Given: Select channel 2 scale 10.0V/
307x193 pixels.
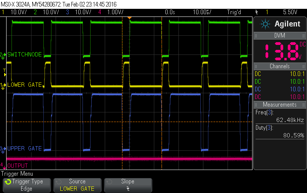Looking at the screenshot, I should (x=51, y=12).
